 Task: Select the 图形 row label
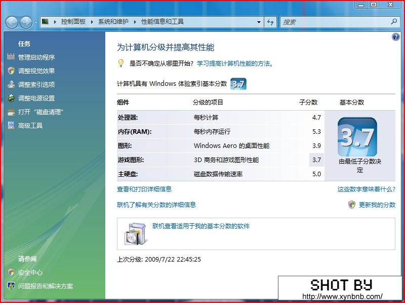click(125, 146)
